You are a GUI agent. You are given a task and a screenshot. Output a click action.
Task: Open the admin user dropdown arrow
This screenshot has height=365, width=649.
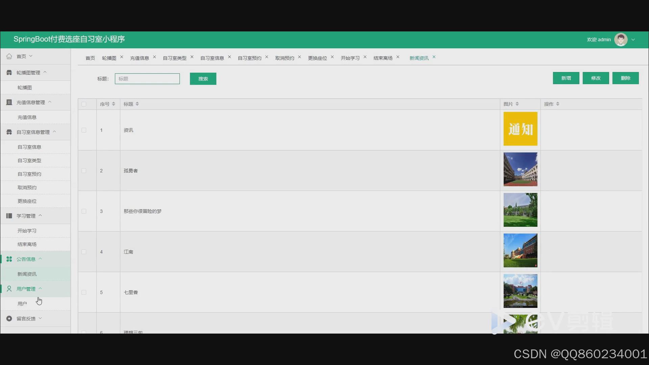click(633, 40)
